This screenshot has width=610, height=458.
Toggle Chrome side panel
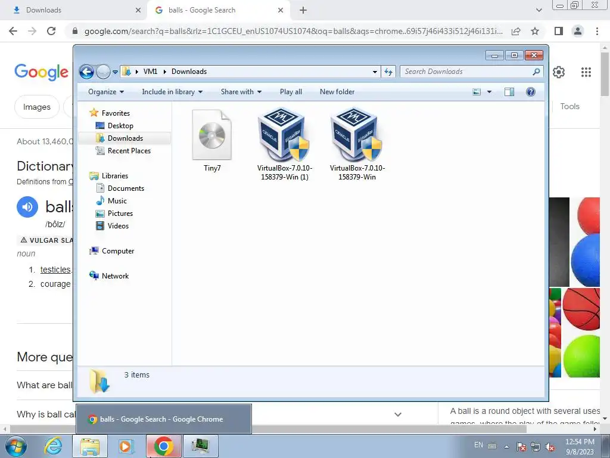[x=559, y=31]
